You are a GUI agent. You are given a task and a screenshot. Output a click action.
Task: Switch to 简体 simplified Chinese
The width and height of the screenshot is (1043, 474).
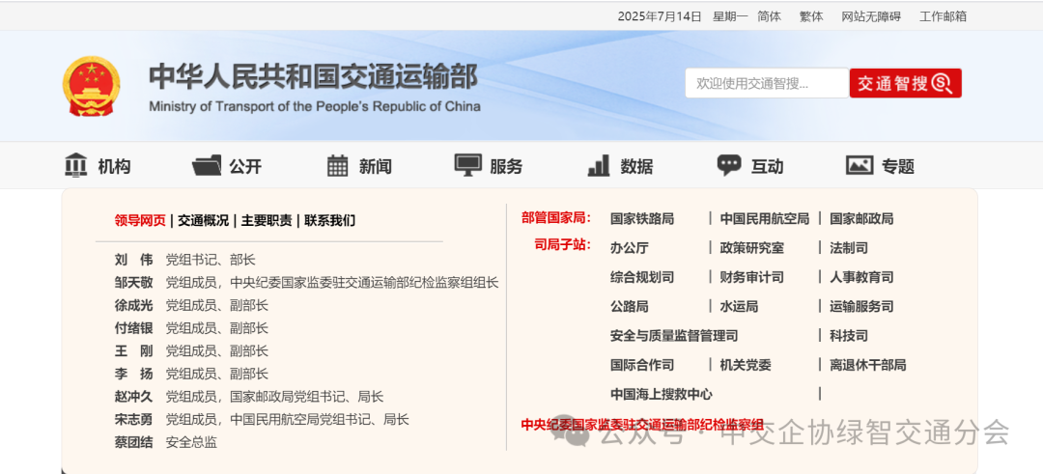click(770, 16)
